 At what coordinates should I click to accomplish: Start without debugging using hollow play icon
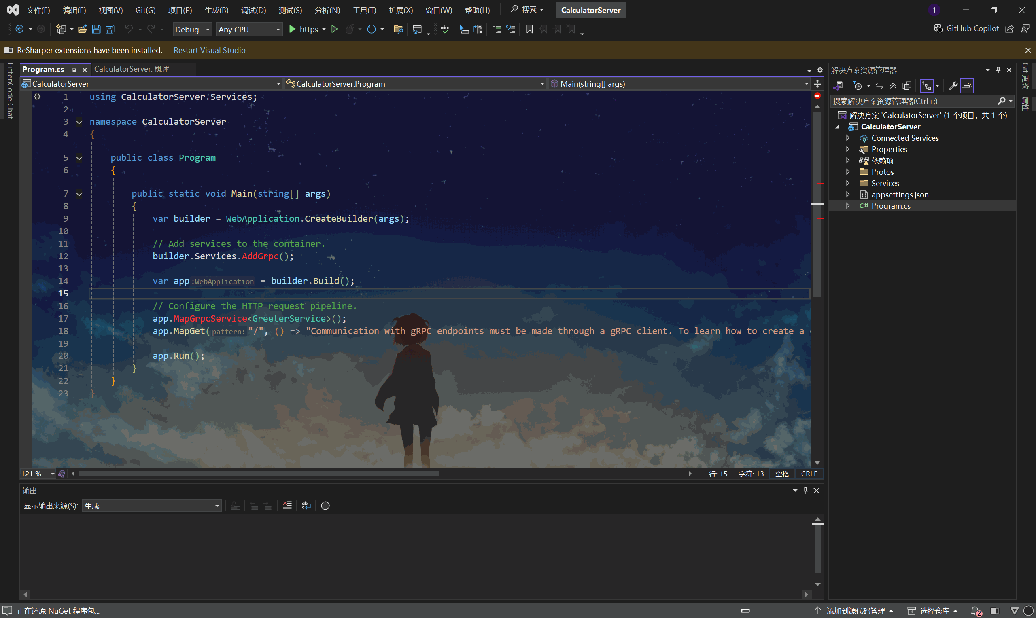click(334, 29)
